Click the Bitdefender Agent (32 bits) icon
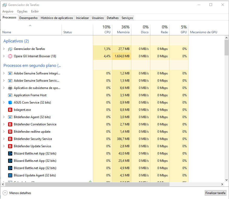 [x=10, y=117]
